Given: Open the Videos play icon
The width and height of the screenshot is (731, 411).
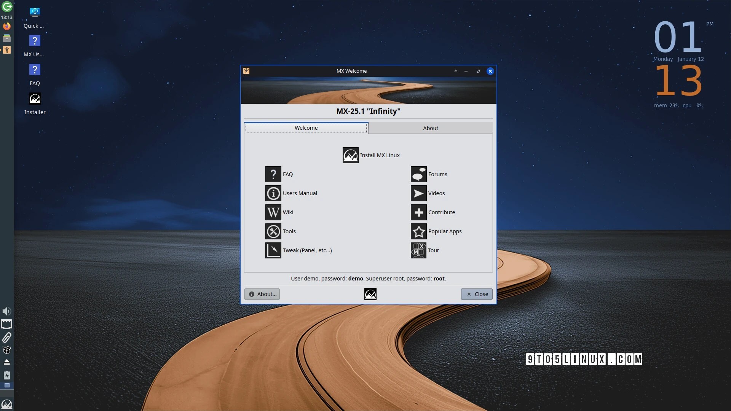Looking at the screenshot, I should coord(418,193).
